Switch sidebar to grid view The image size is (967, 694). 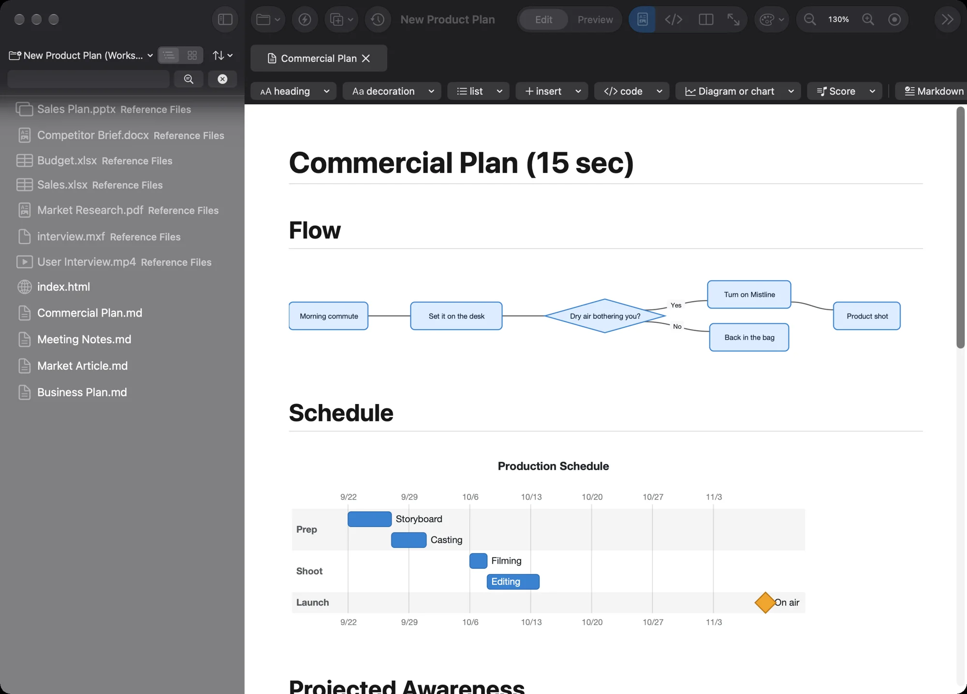[x=192, y=55]
